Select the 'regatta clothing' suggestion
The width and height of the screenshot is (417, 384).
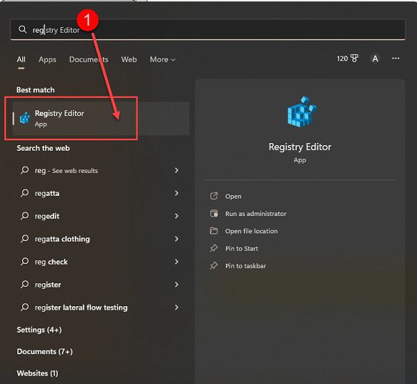point(63,239)
